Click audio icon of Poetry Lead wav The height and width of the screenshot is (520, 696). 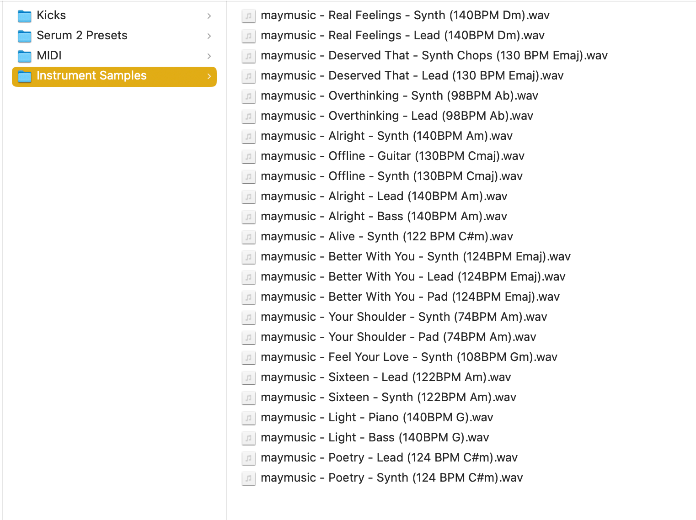[x=248, y=458]
